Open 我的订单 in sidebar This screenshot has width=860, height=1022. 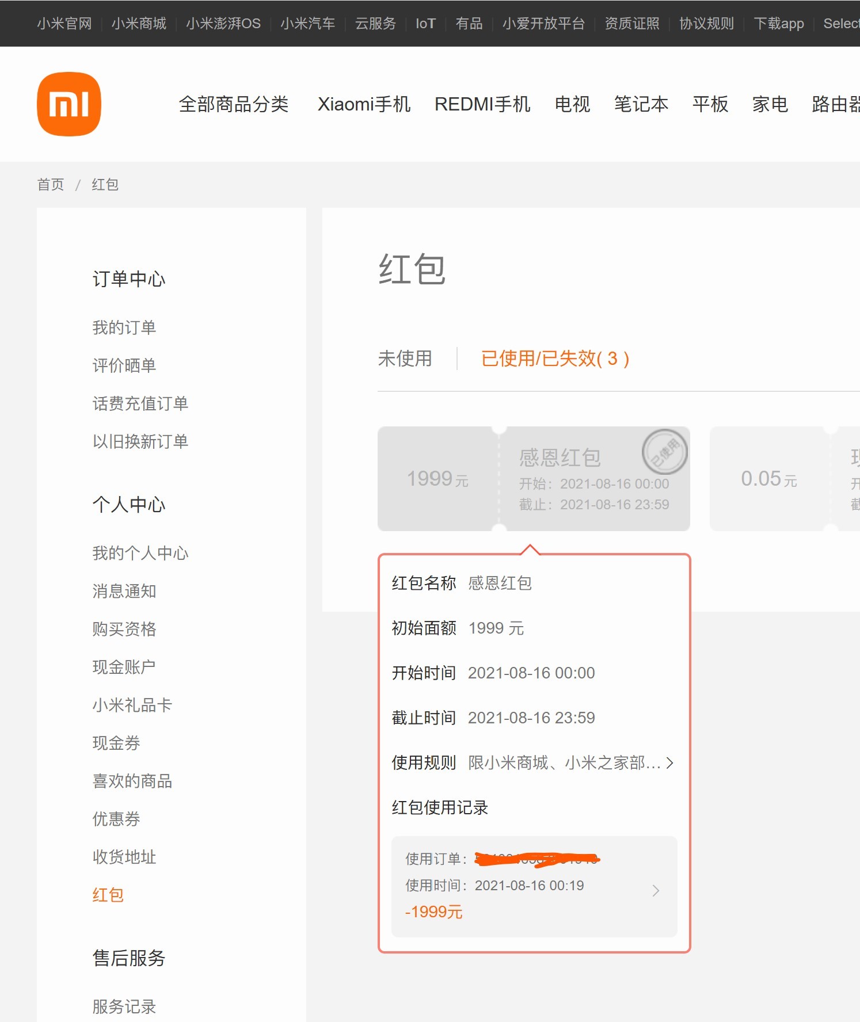coord(124,327)
